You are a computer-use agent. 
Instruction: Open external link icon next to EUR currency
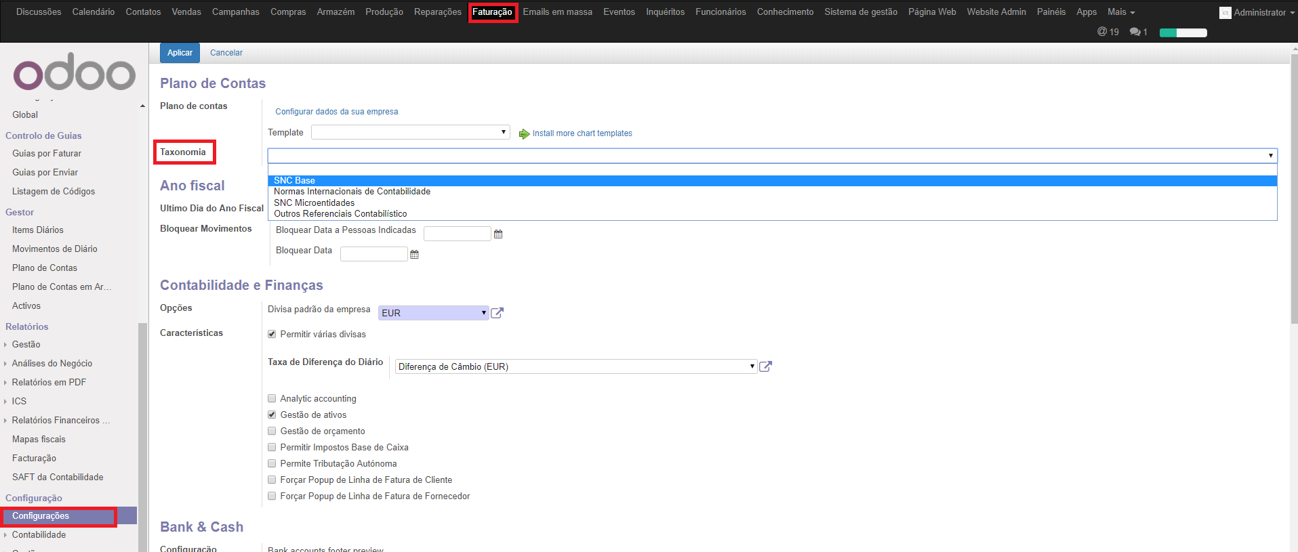coord(497,313)
